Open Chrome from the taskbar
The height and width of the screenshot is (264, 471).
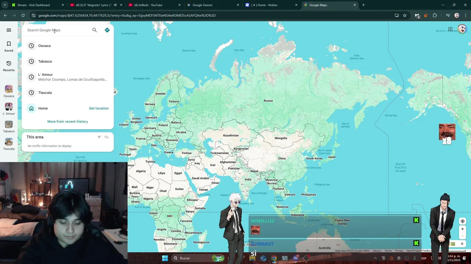click(x=274, y=258)
